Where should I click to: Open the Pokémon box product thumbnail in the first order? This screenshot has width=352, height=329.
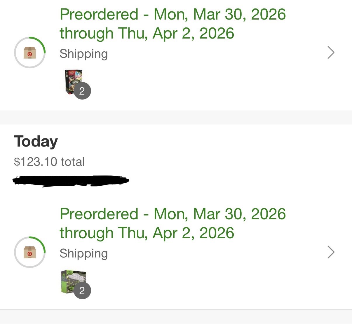pos(73,81)
